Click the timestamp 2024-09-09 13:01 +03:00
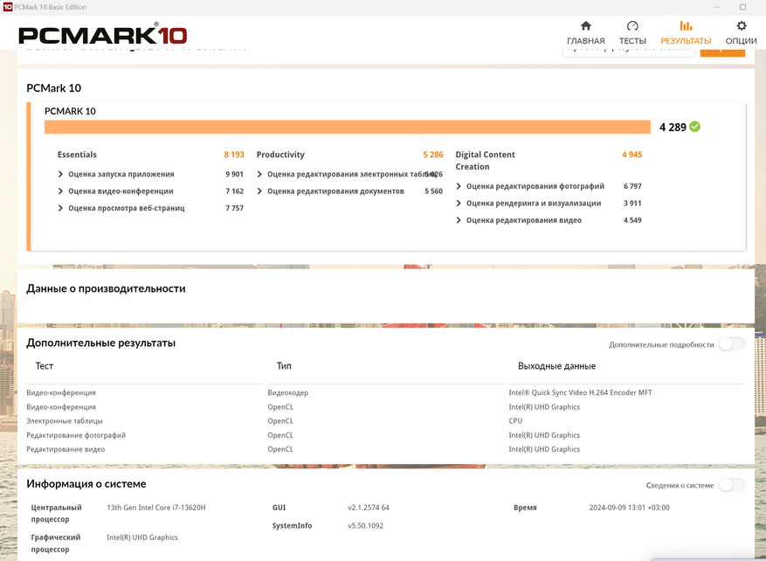The width and height of the screenshot is (766, 561). (x=629, y=508)
